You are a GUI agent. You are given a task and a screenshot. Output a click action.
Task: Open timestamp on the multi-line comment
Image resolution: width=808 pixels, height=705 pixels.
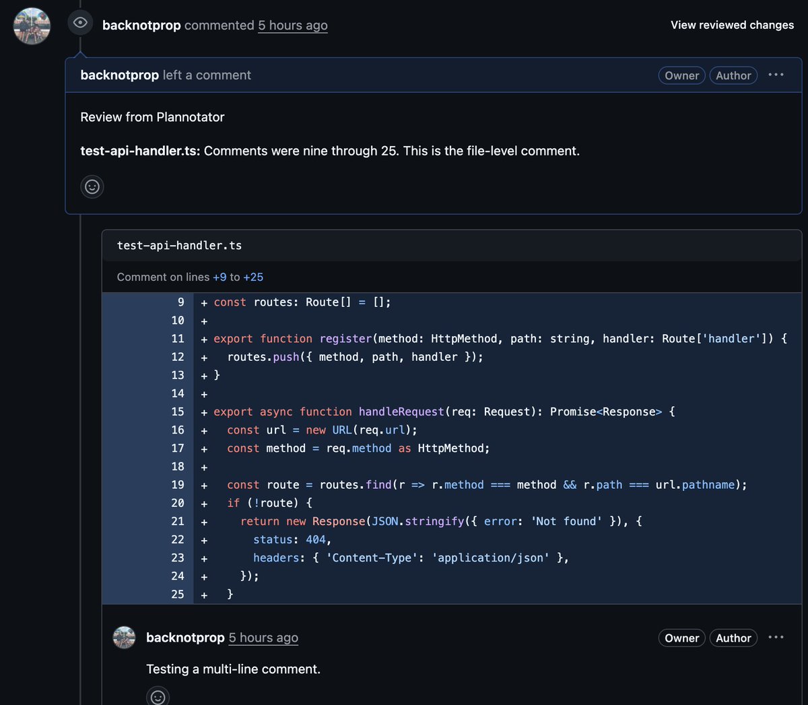coord(263,638)
